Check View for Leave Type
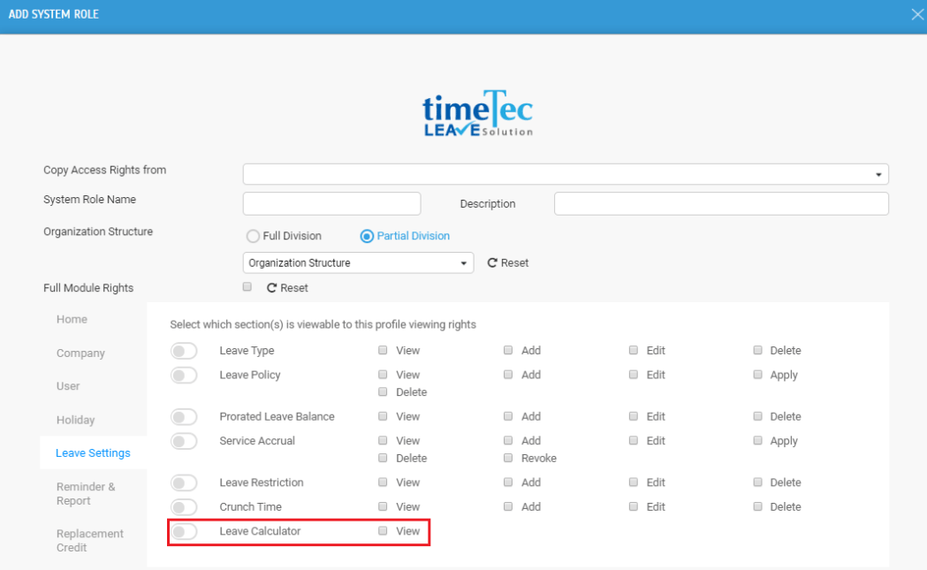 384,350
